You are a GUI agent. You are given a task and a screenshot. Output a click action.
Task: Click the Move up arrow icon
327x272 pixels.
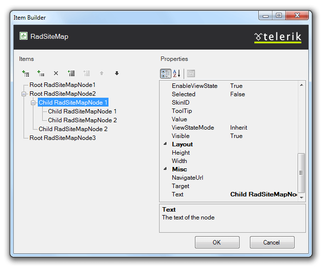click(x=102, y=73)
